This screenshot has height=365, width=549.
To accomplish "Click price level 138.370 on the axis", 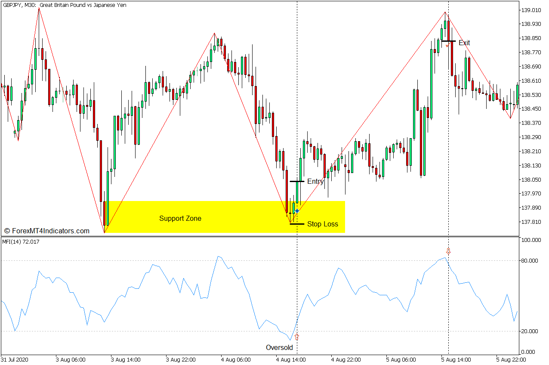I will click(x=531, y=123).
